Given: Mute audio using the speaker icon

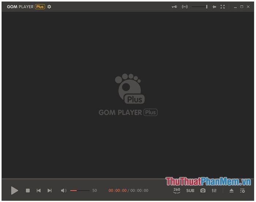Looking at the screenshot, I should (64, 190).
